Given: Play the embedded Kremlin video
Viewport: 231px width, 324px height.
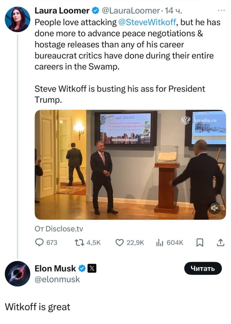Looking at the screenshot, I should [x=130, y=165].
